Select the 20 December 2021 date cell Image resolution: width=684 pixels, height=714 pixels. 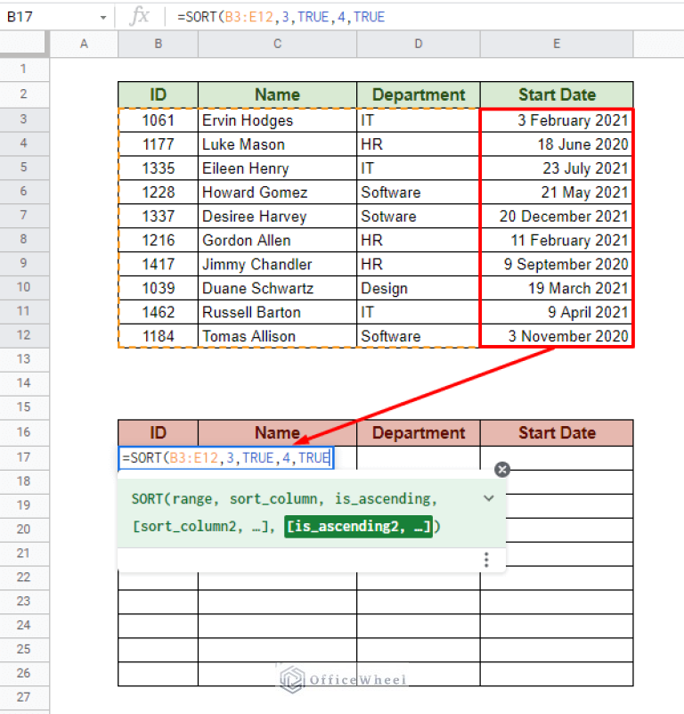(x=557, y=217)
